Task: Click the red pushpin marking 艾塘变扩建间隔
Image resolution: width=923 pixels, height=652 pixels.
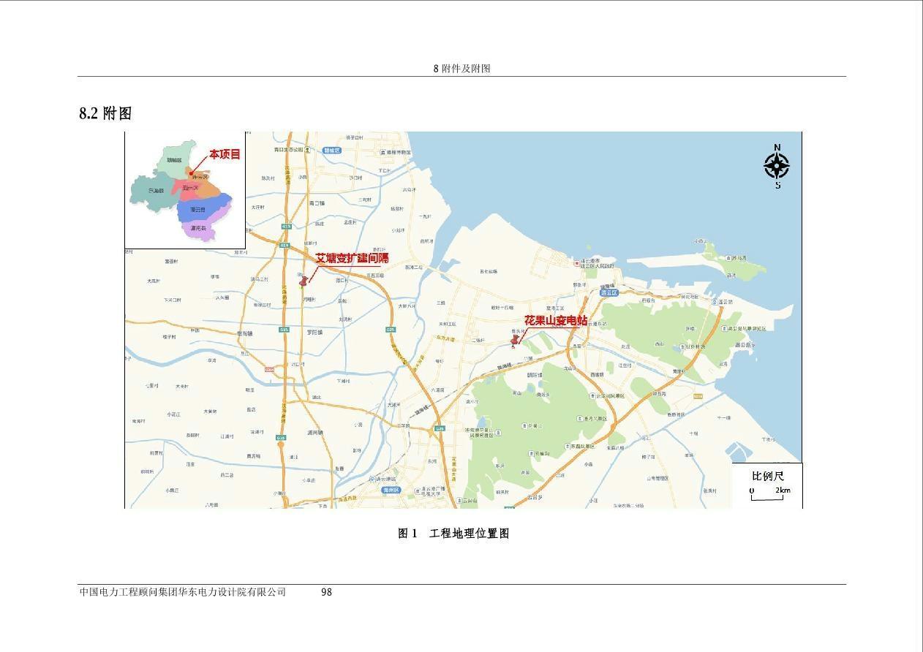Action: (x=303, y=281)
